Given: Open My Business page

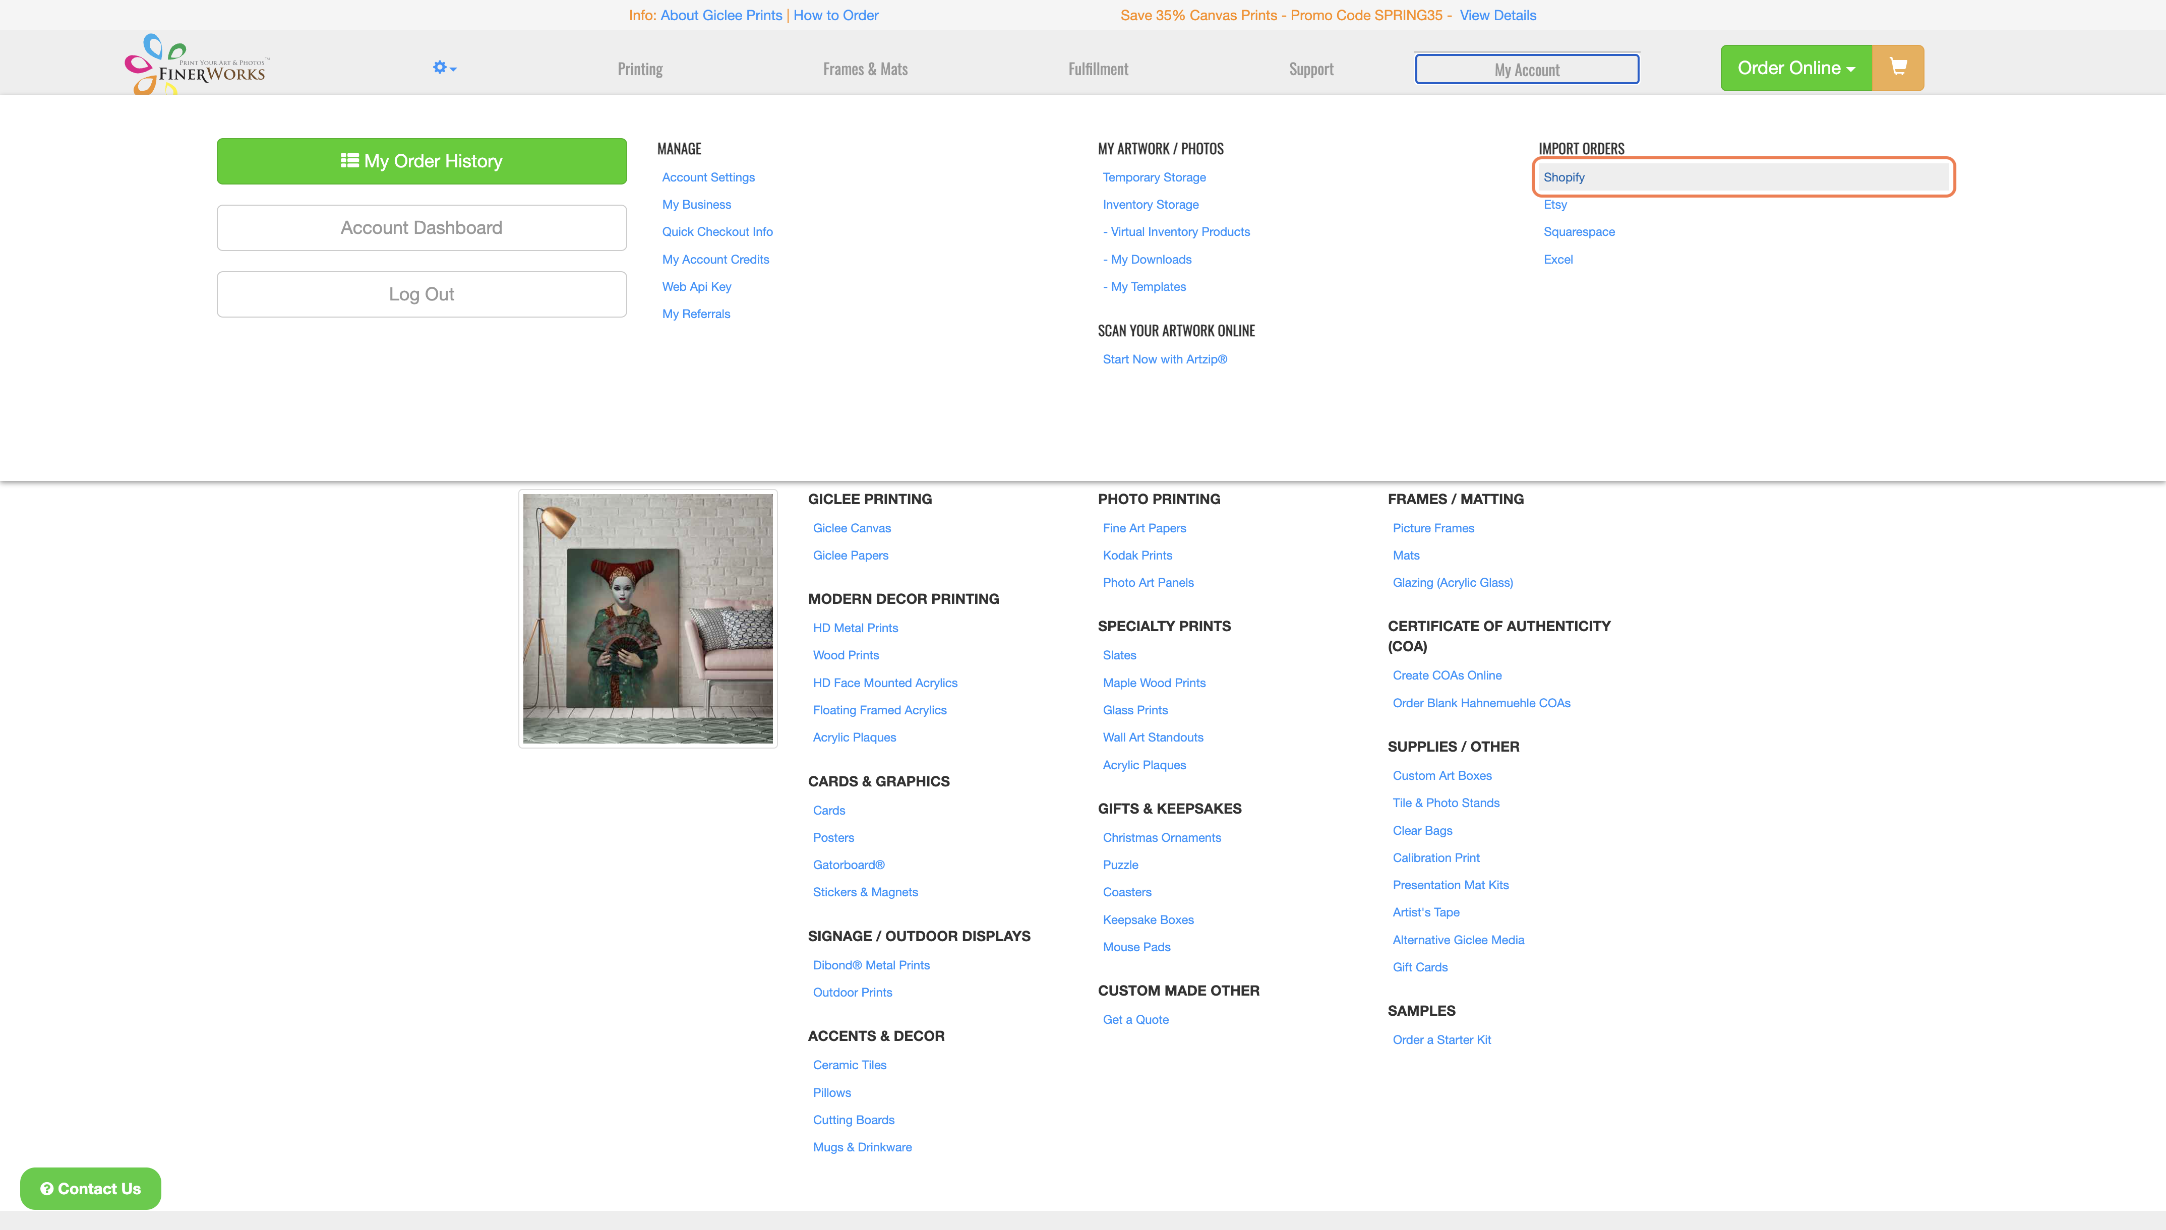Looking at the screenshot, I should 696,205.
